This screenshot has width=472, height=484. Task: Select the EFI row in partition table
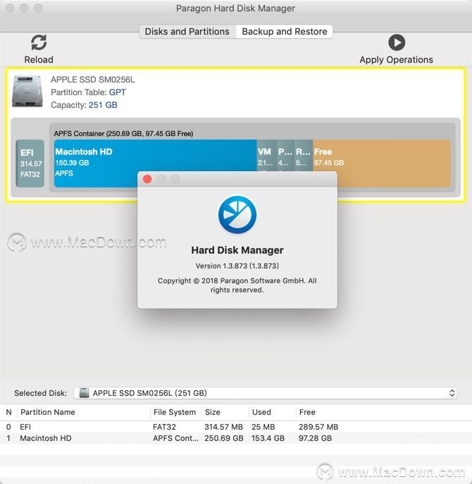click(x=236, y=427)
